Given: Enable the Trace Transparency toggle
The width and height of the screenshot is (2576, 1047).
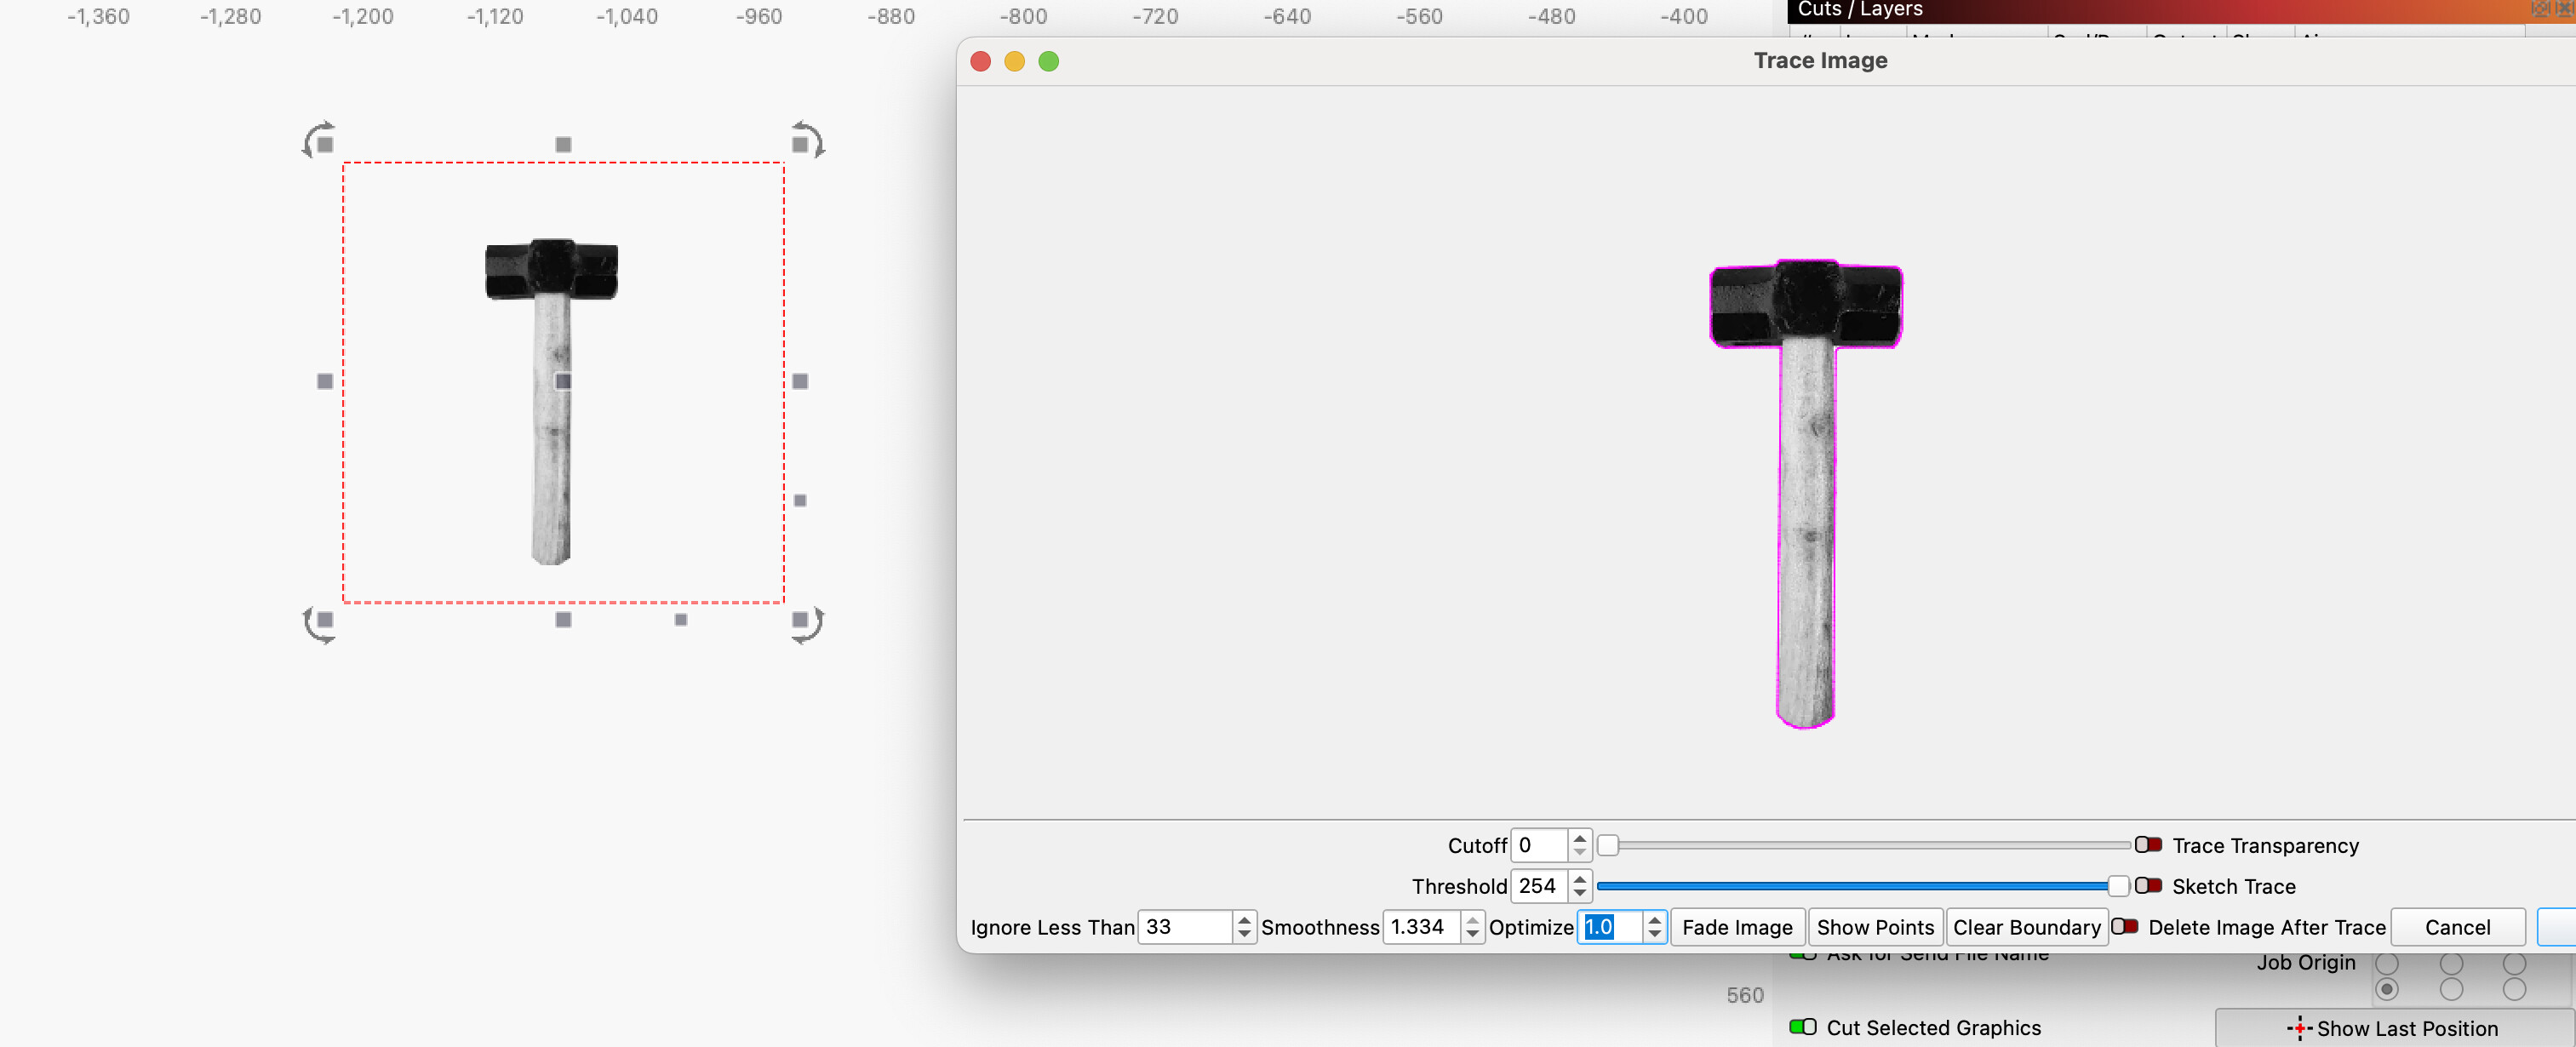Looking at the screenshot, I should pyautogui.click(x=2147, y=845).
